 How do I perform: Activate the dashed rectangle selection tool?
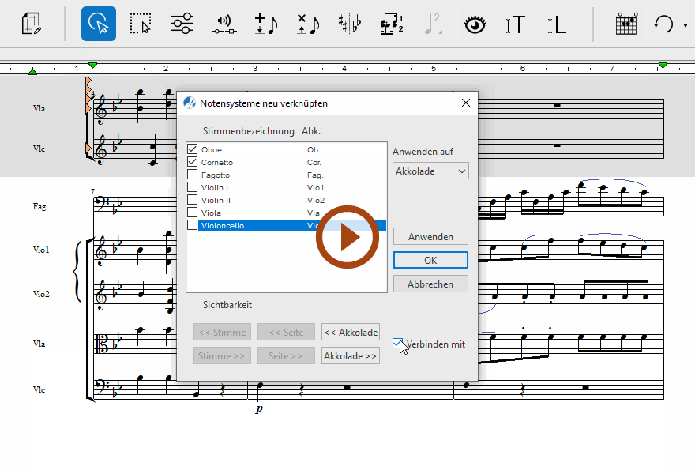point(141,24)
